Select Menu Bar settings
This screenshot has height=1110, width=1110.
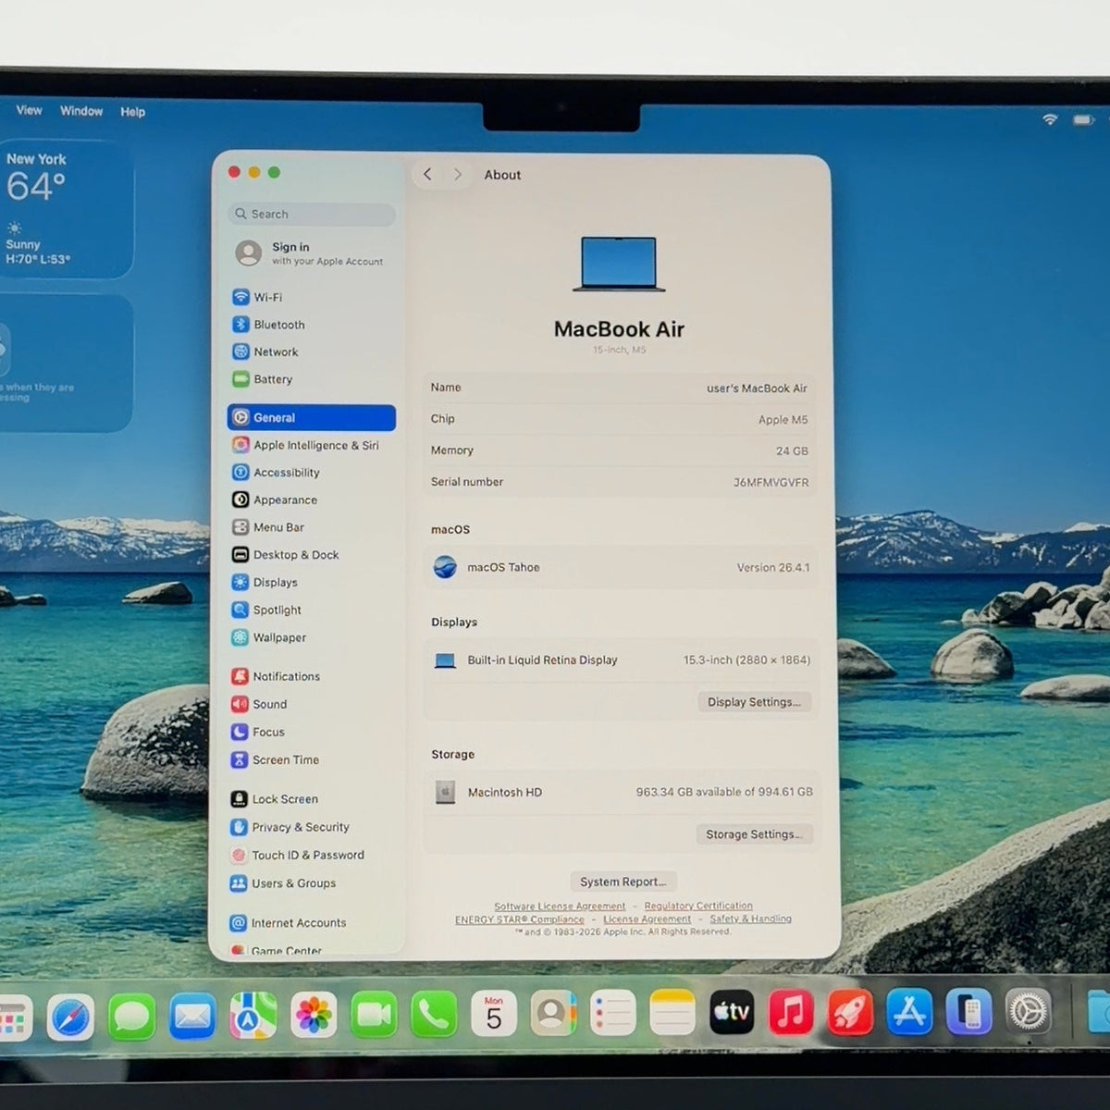(267, 527)
